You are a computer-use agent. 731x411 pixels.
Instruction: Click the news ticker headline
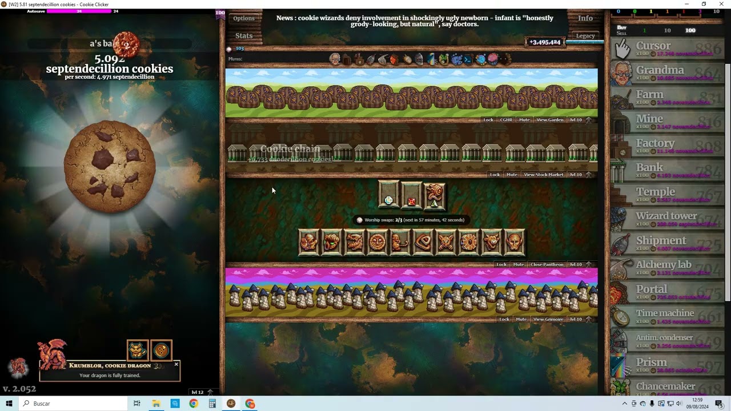coord(415,21)
